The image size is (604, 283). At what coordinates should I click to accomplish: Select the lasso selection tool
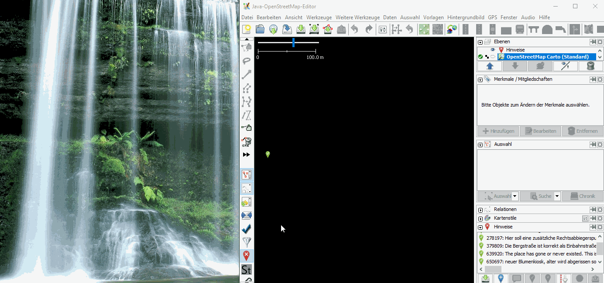click(x=247, y=61)
